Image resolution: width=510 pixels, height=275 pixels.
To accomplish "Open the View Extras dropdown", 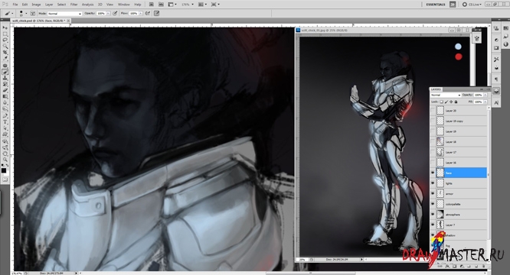I will tap(172, 5).
